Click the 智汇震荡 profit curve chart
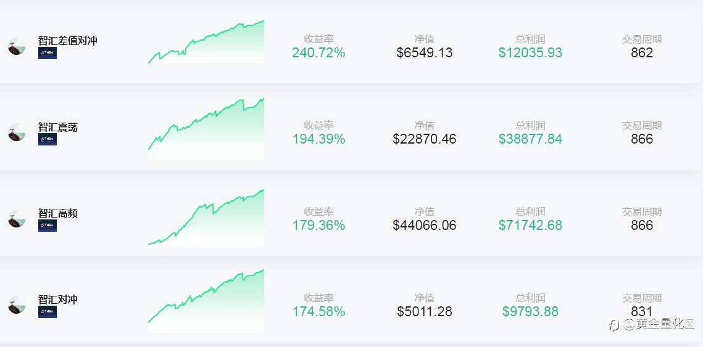Viewport: 703px width, 347px height. tap(206, 129)
